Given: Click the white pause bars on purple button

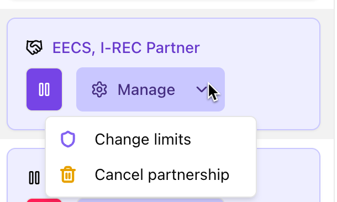Looking at the screenshot, I should point(44,89).
